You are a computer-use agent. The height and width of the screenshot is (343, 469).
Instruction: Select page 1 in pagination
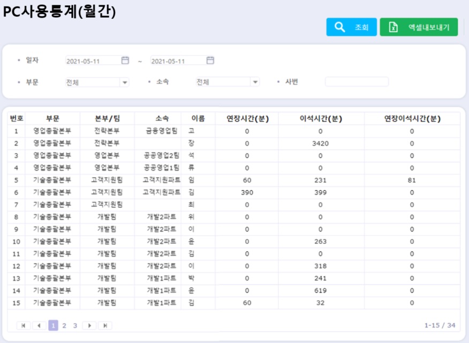point(53,325)
